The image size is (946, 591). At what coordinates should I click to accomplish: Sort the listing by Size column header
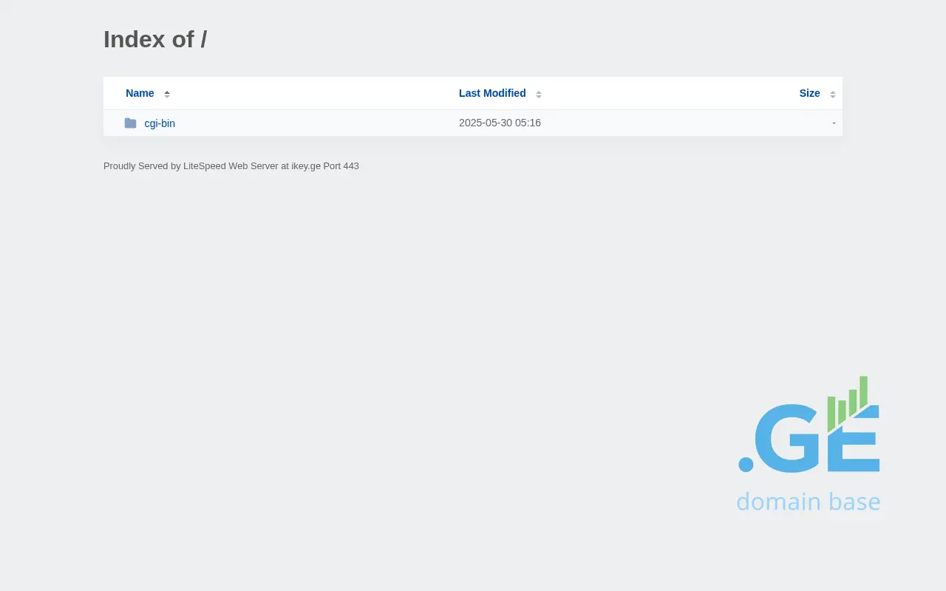tap(809, 93)
